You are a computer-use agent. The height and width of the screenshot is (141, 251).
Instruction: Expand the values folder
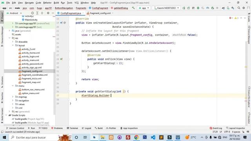tap(13, 104)
